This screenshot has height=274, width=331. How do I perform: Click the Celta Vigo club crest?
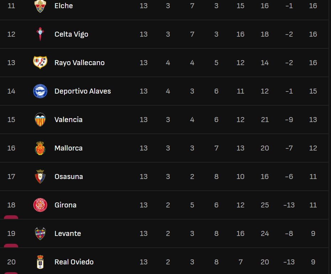[40, 34]
